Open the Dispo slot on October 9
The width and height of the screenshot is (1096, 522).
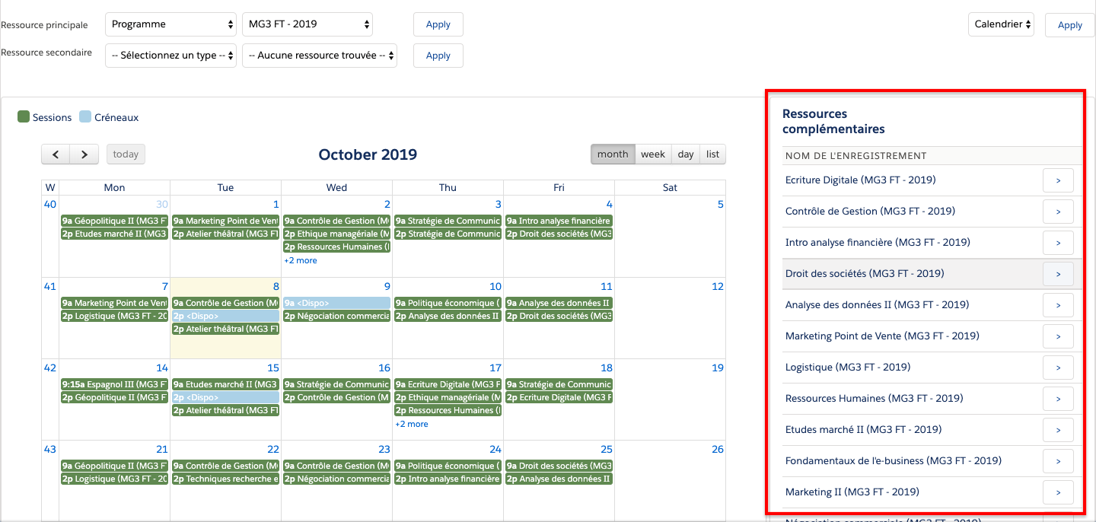[x=336, y=303]
